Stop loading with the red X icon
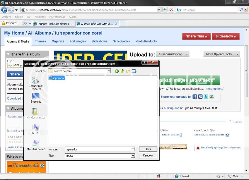The width and height of the screenshot is (249, 180). (x=171, y=10)
